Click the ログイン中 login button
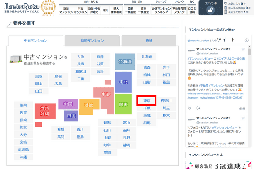Image resolution: width=254 pixels, height=169 pixels. [210, 8]
